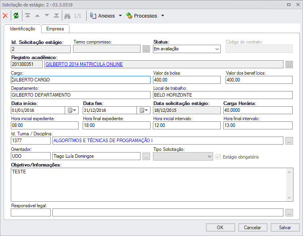The image size is (303, 236).
Task: Open Processos toolbar button
Action: pyautogui.click(x=141, y=16)
